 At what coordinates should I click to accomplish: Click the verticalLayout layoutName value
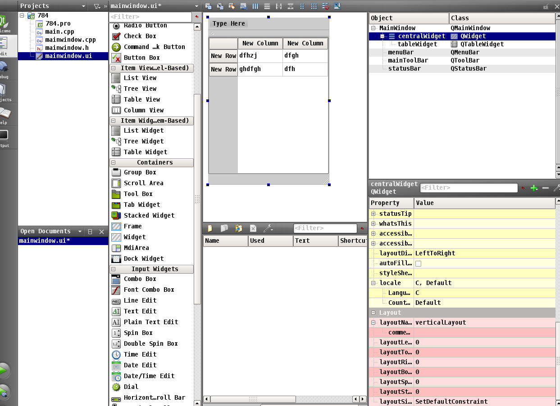coord(484,322)
